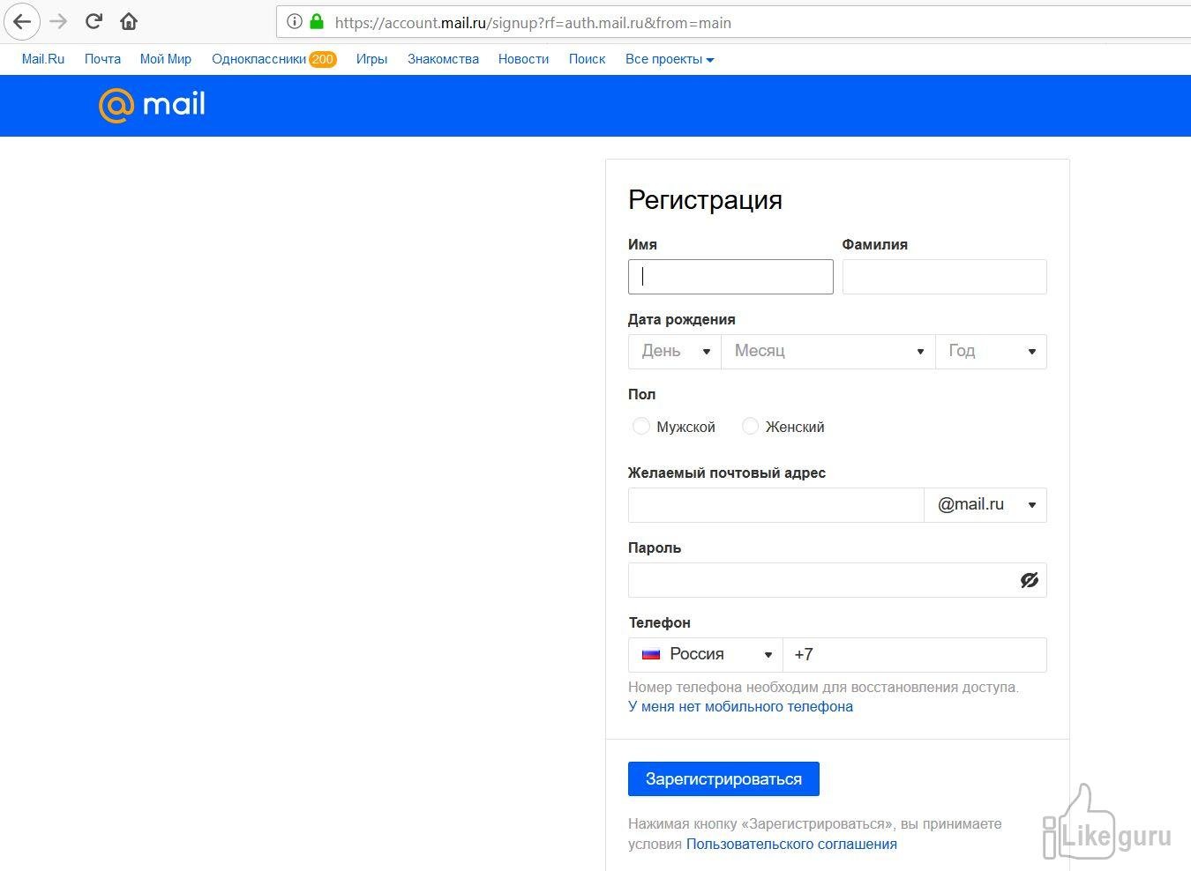Screen dimensions: 1191x871
Task: Select the Женский gender radio button
Action: [750, 427]
